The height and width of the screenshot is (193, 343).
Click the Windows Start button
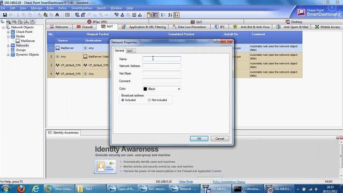(5, 189)
